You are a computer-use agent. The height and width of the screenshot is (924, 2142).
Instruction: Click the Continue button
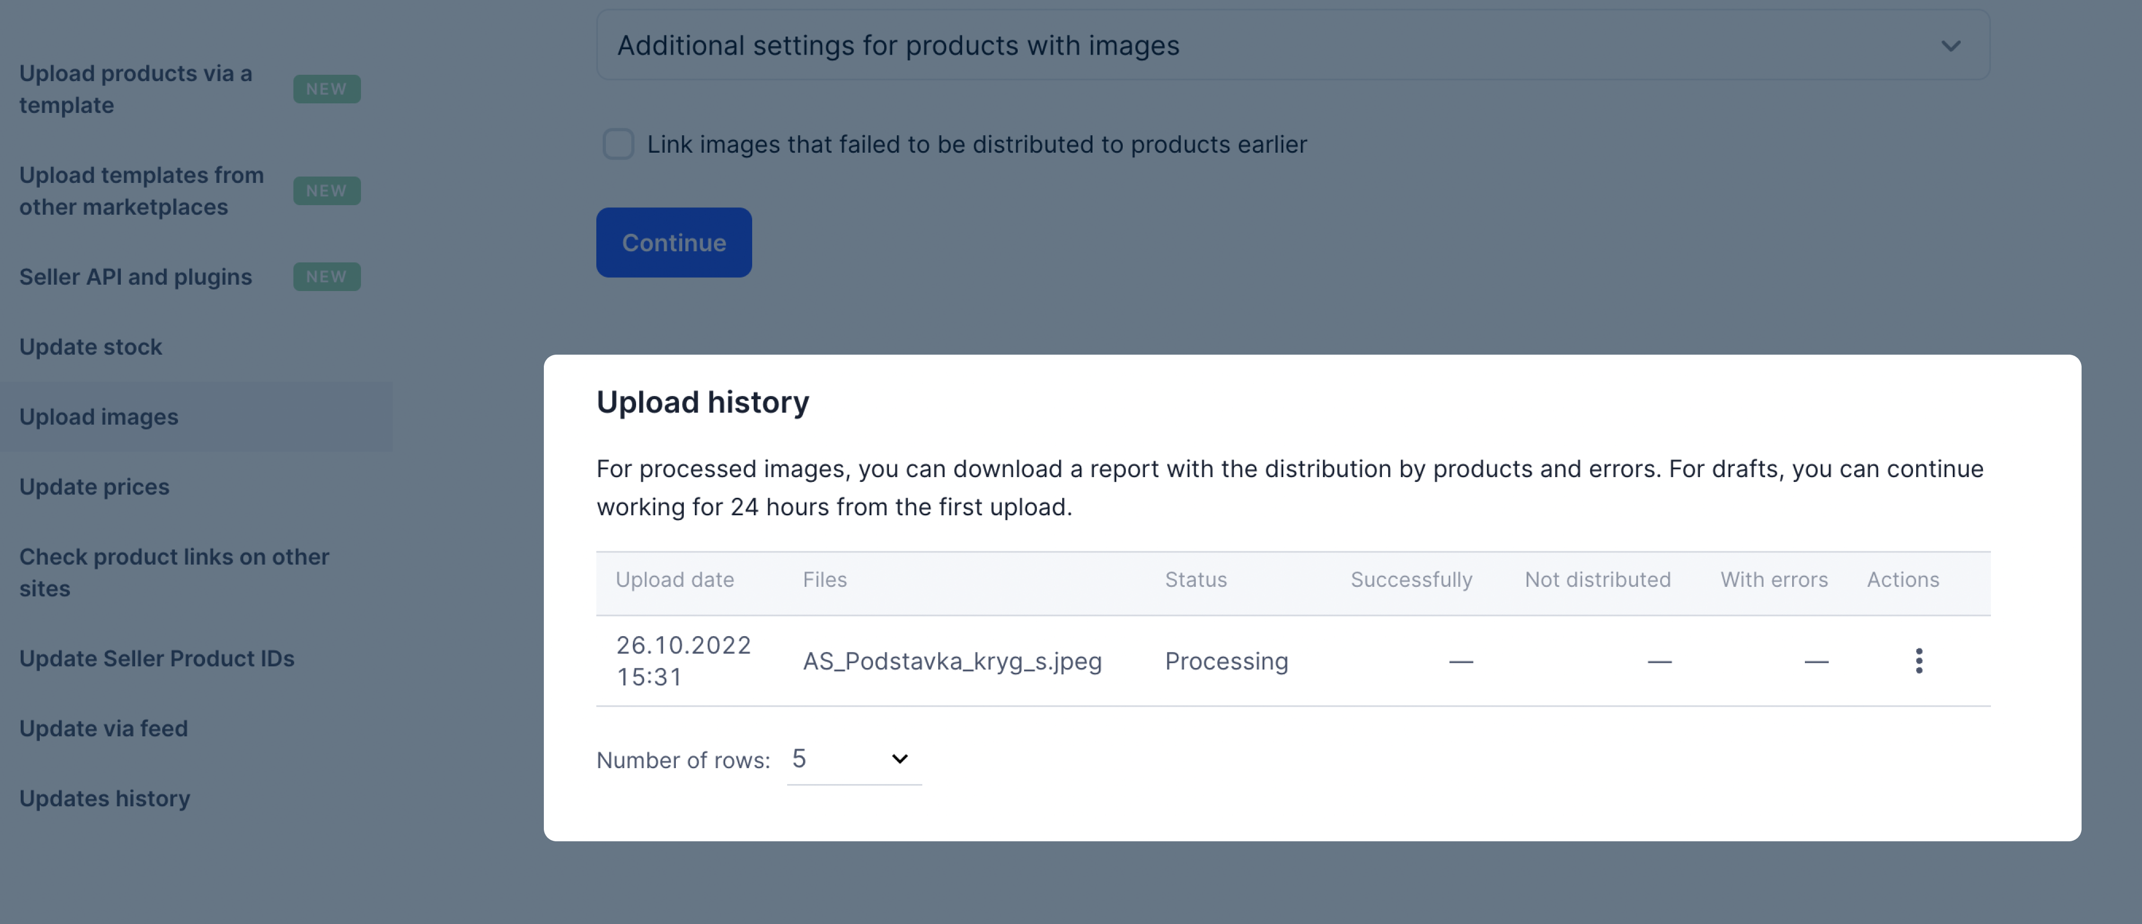coord(674,242)
